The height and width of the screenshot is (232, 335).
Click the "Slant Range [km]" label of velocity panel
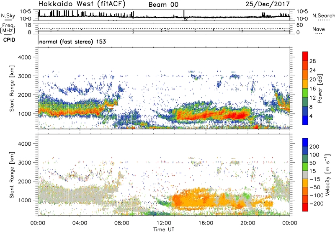12,175
